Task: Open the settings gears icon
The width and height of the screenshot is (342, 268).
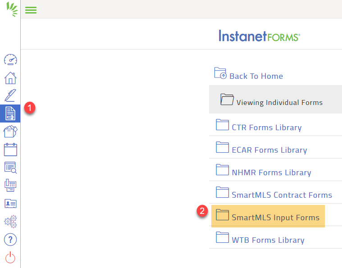Action: [10, 222]
